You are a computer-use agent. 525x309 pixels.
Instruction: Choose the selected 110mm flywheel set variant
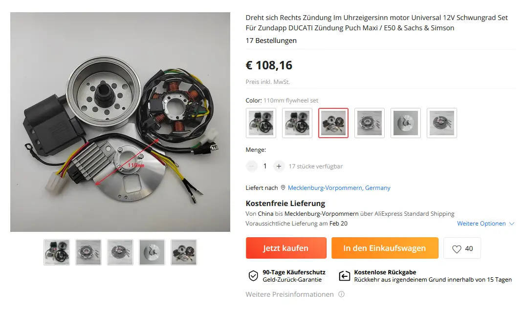pos(333,123)
